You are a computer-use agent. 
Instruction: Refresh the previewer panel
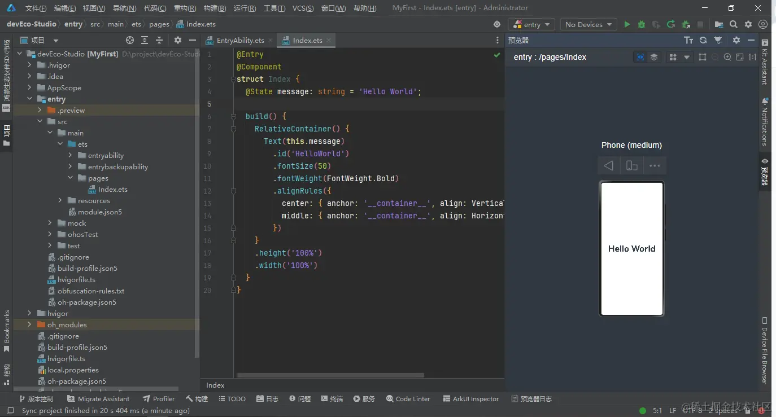point(703,40)
